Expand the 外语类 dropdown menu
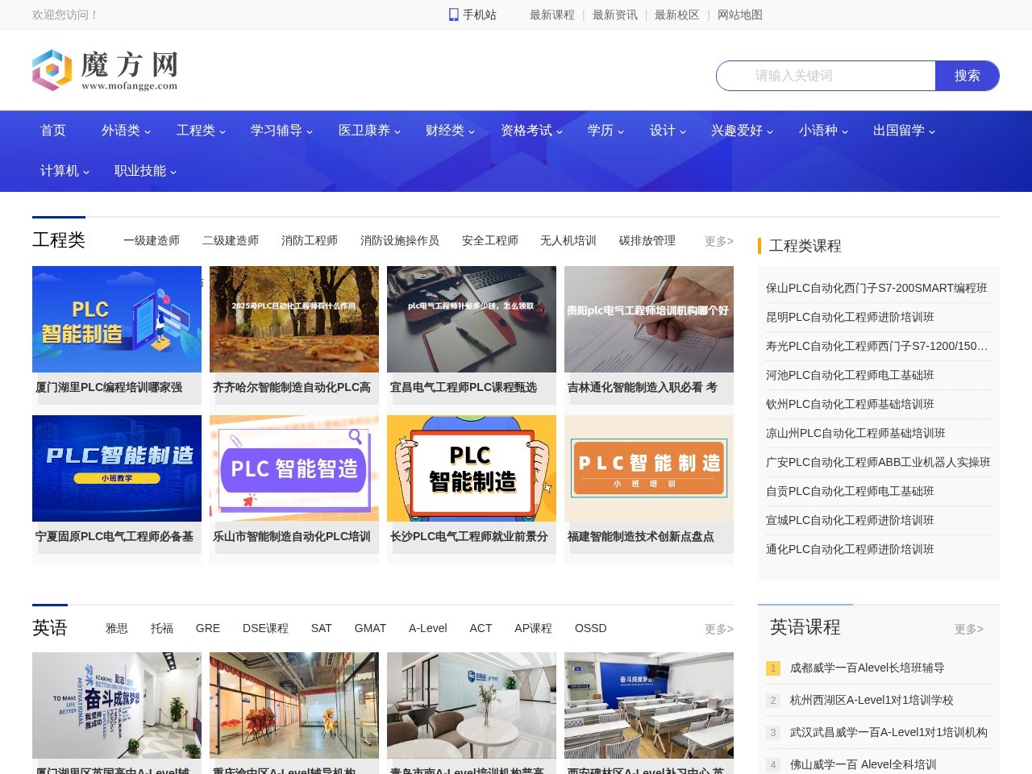The height and width of the screenshot is (774, 1032). point(126,131)
